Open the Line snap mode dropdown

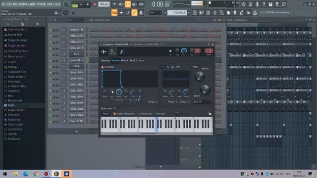coord(155,13)
